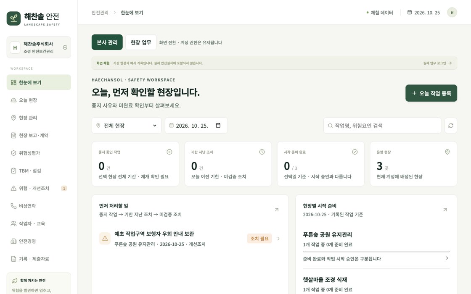Click the leaf icon in 함께 지키는 안전 card
This screenshot has width=471, height=294.
[x=15, y=281]
